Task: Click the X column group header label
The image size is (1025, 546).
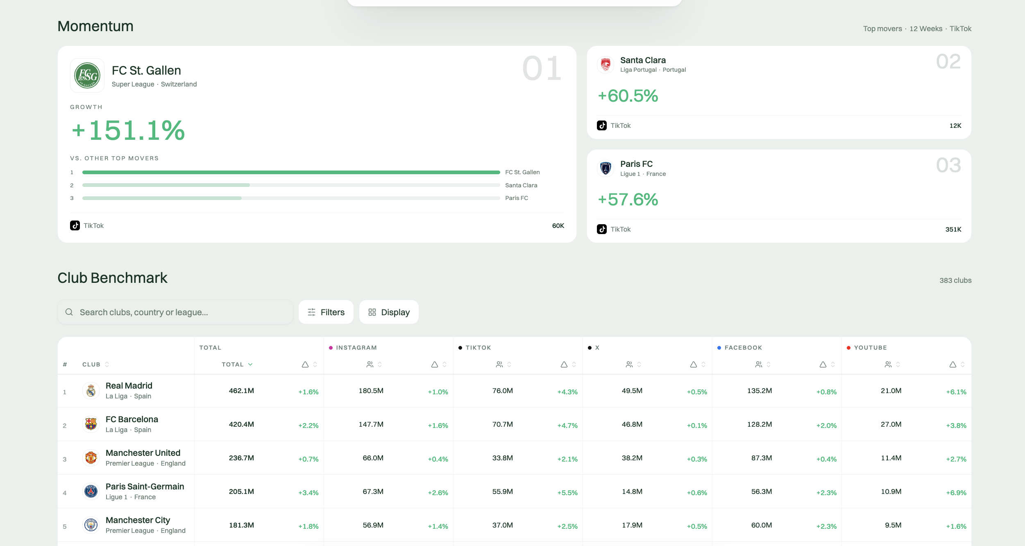Action: click(597, 348)
